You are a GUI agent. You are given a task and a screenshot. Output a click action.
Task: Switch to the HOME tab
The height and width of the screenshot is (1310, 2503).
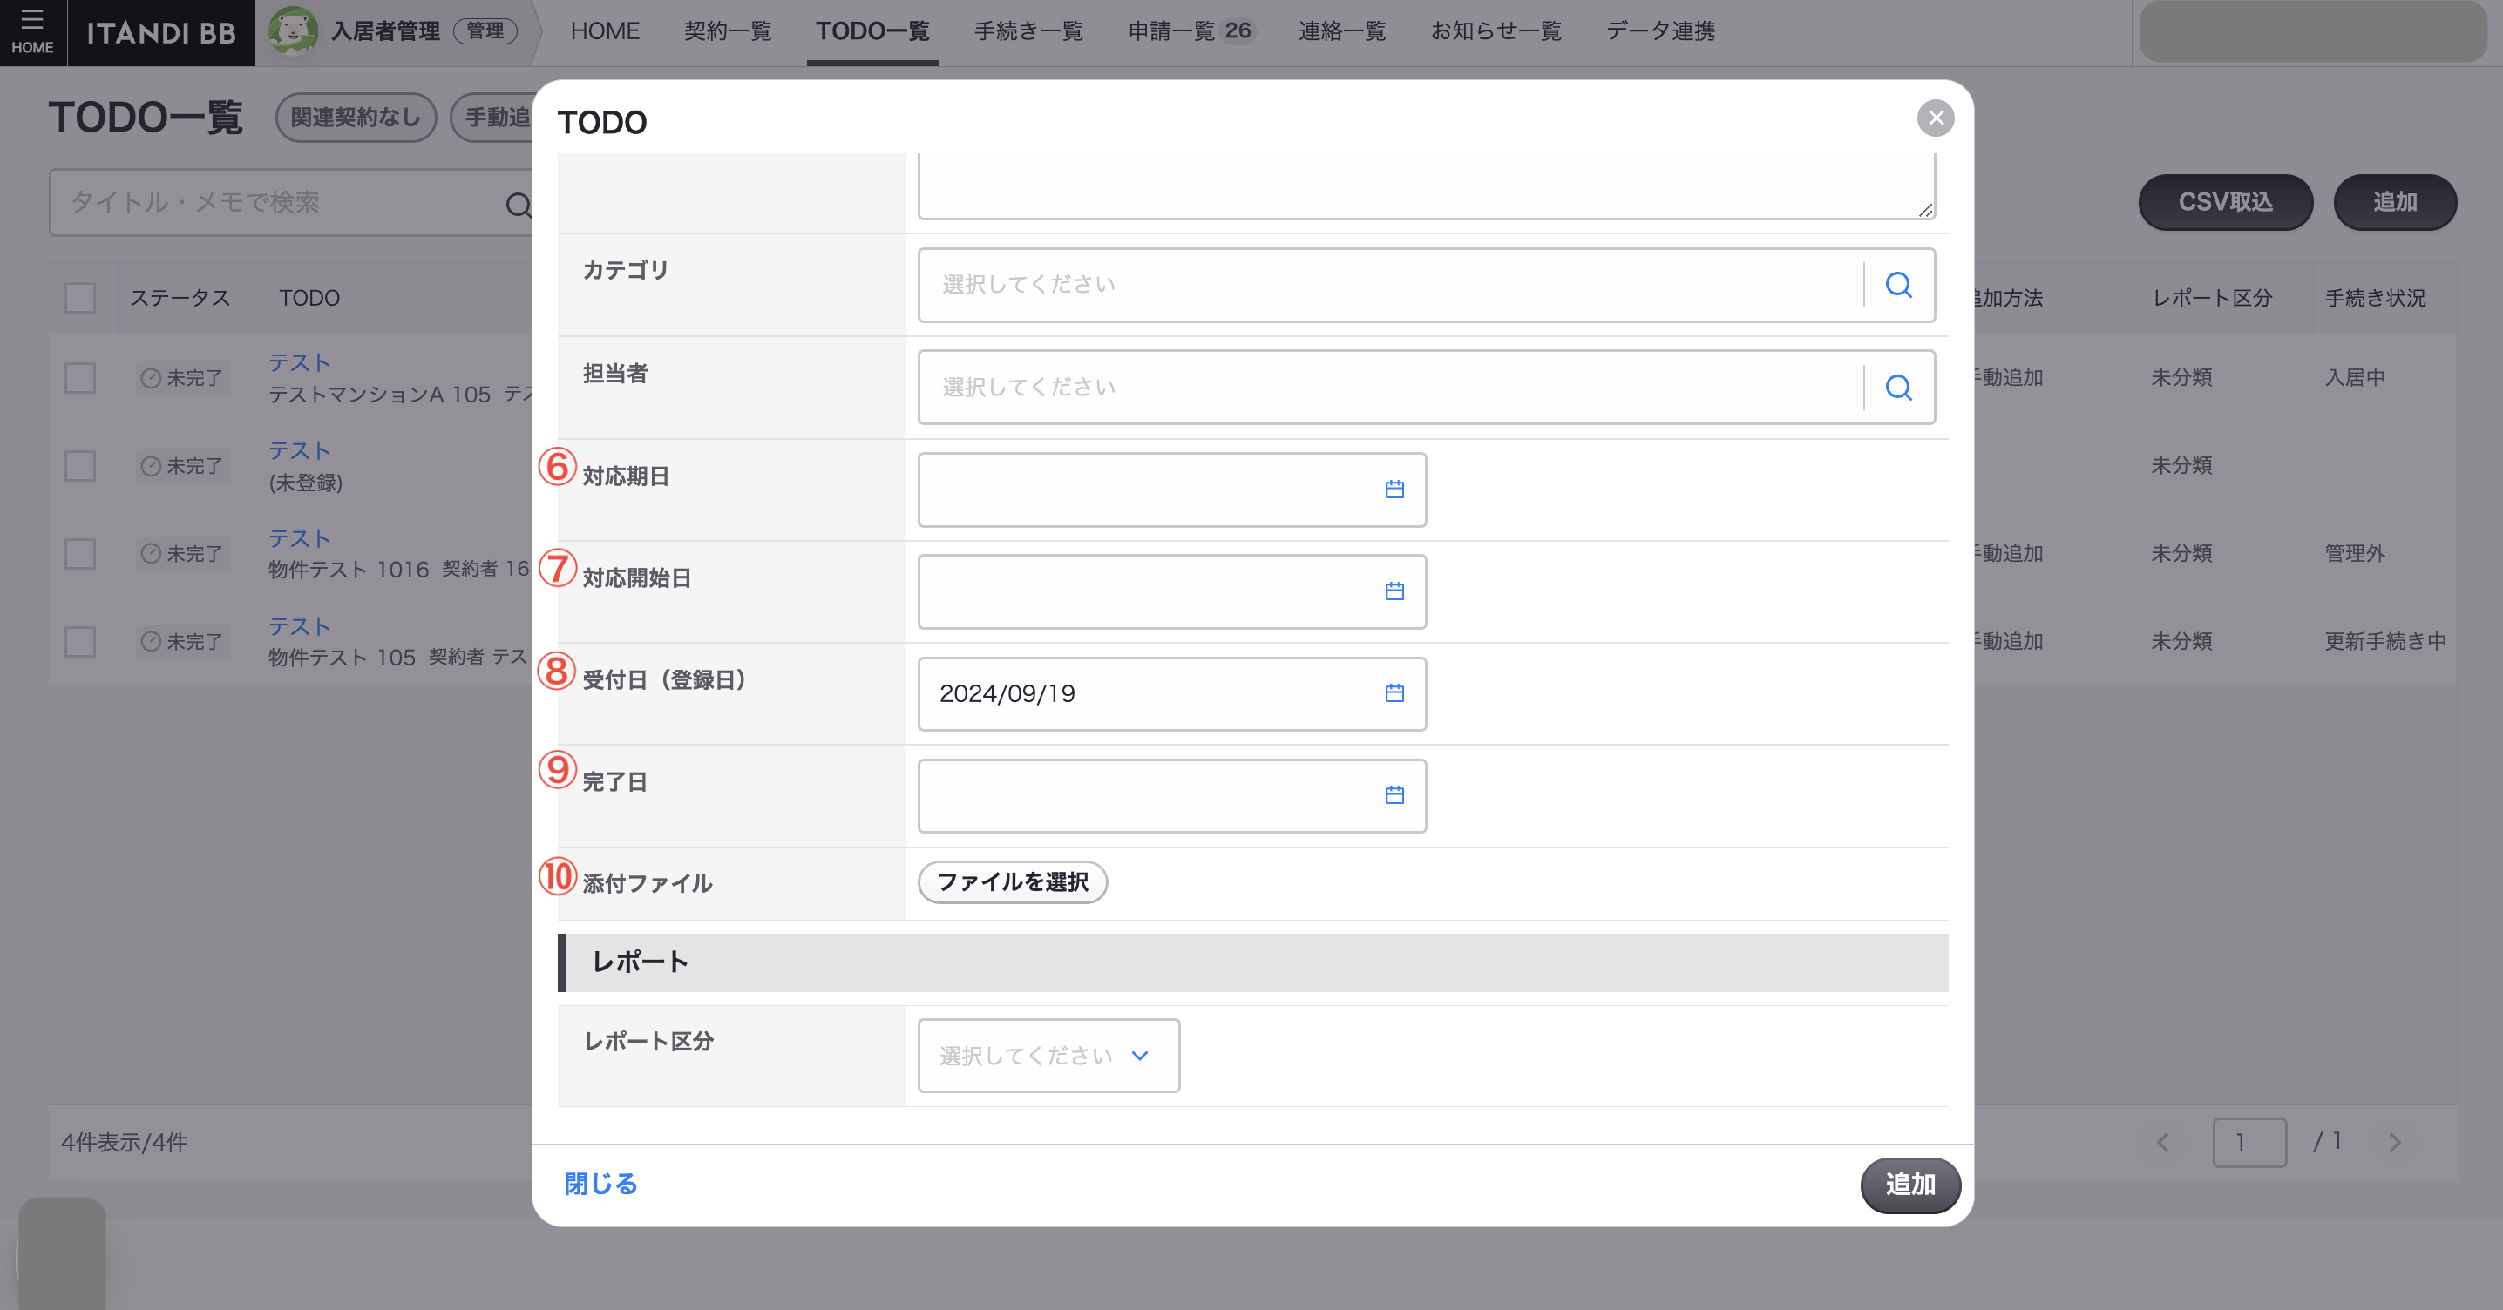[604, 31]
